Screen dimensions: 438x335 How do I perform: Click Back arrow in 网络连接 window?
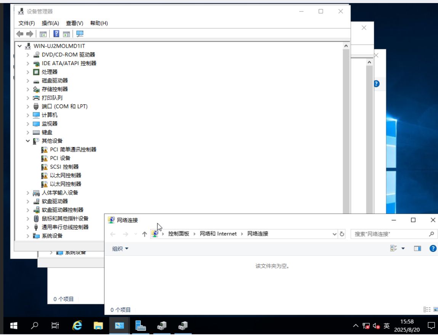point(113,234)
